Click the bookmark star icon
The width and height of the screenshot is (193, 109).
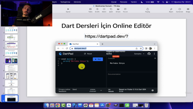click(x=141, y=48)
